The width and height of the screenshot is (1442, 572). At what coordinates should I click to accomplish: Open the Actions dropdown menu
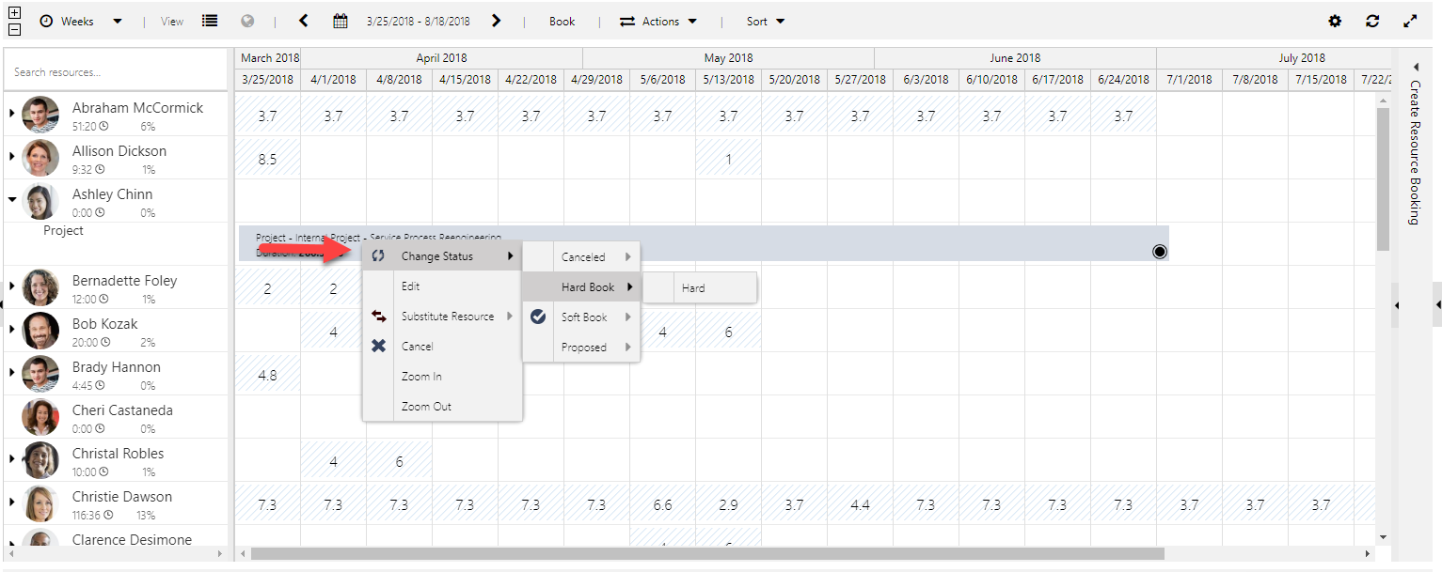pos(658,22)
